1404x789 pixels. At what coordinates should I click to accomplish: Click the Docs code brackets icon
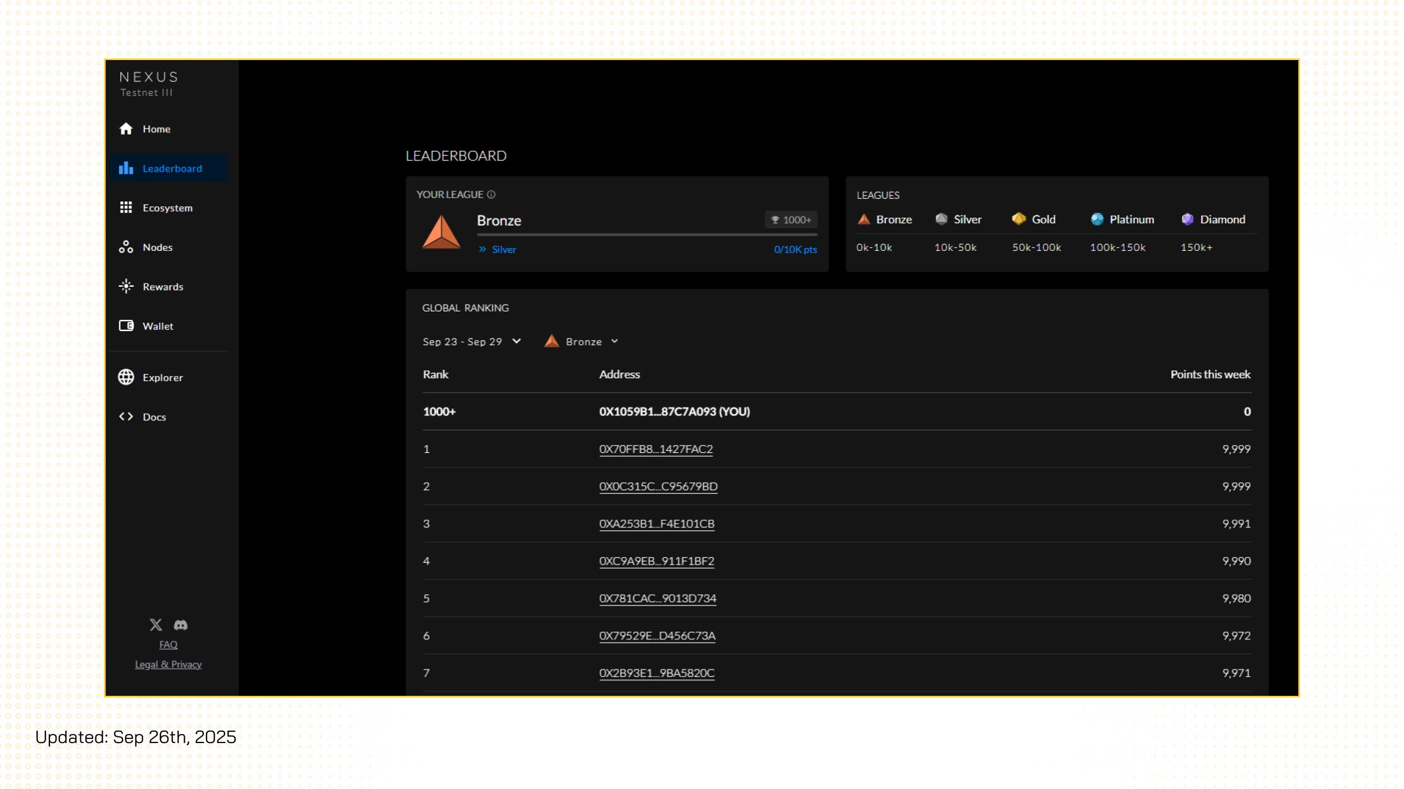pyautogui.click(x=126, y=417)
